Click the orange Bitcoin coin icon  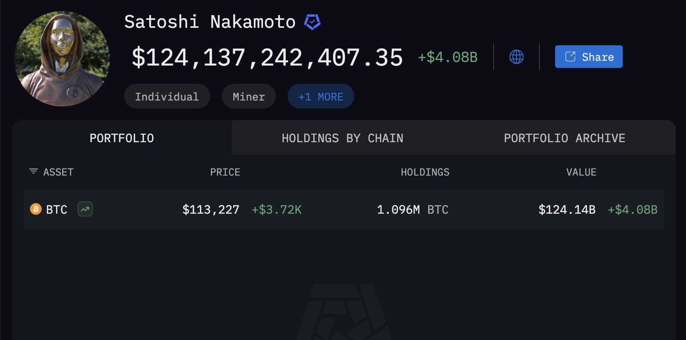point(36,209)
